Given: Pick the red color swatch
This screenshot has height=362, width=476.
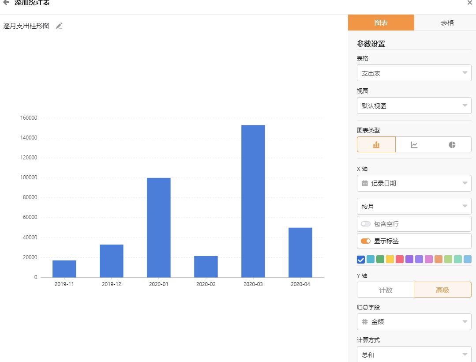Looking at the screenshot, I should [x=399, y=259].
